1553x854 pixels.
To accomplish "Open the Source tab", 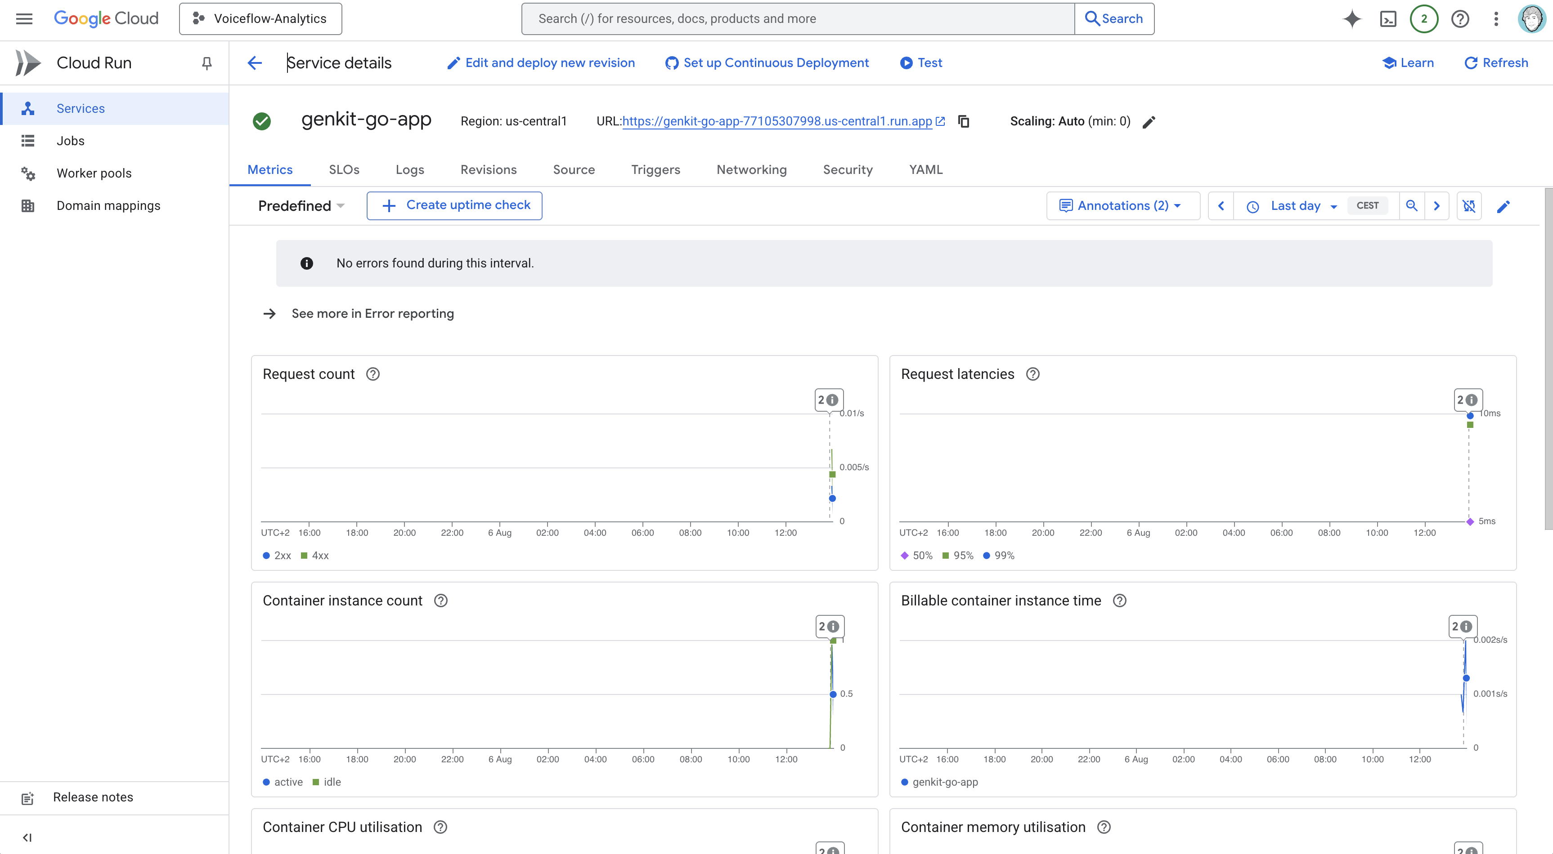I will [x=574, y=170].
